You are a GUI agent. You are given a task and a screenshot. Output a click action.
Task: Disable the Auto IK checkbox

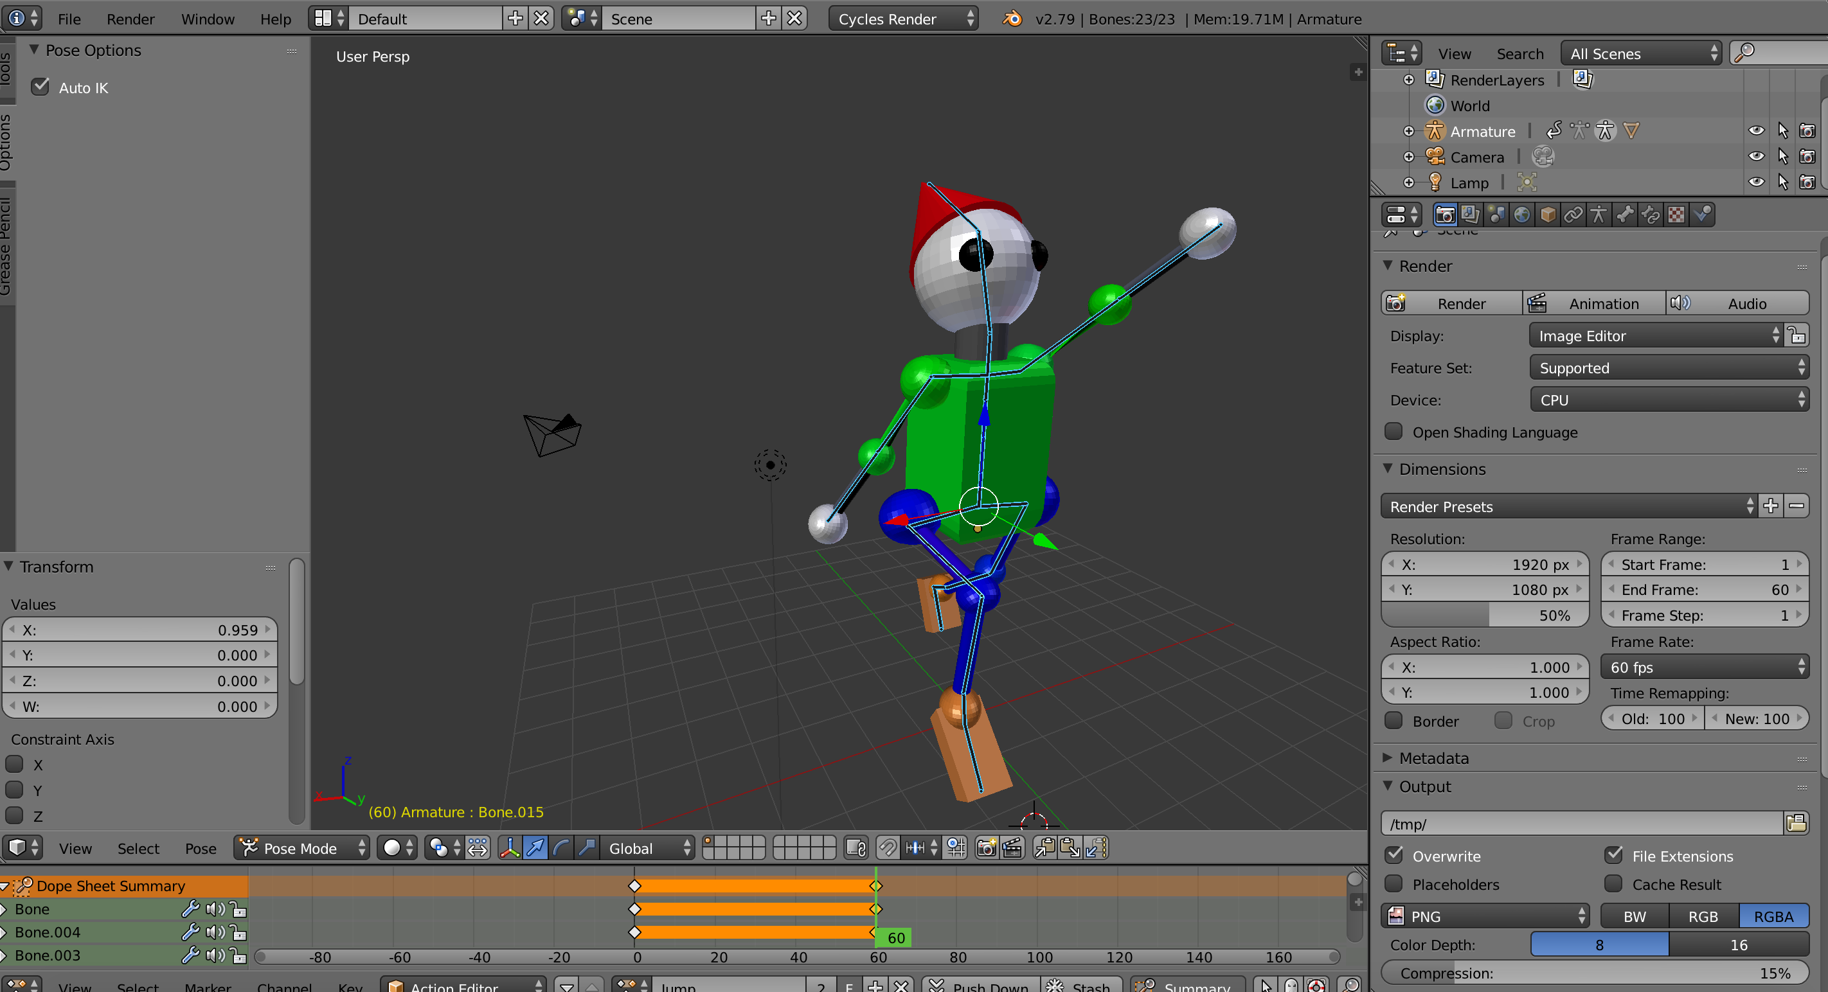click(40, 87)
